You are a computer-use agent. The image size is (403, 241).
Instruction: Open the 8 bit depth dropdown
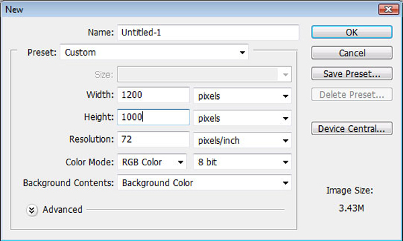coord(242,161)
